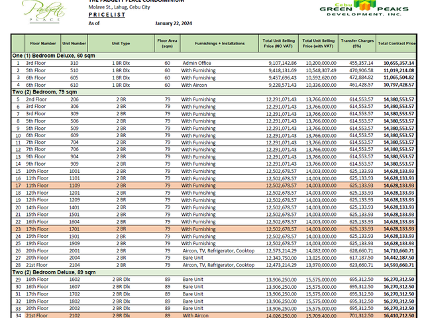Select total contract price 10,655,357.14

click(x=399, y=63)
